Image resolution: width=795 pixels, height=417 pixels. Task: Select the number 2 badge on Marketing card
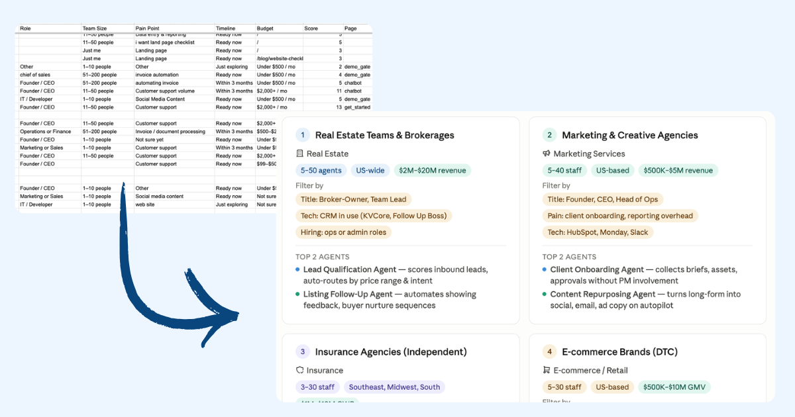tap(549, 135)
